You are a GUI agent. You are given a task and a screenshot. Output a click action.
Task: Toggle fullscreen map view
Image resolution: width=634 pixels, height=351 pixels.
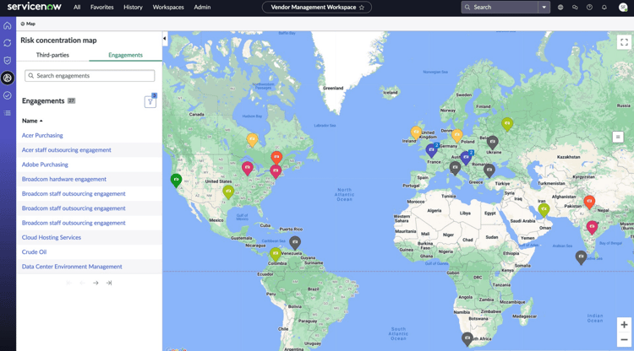[624, 42]
